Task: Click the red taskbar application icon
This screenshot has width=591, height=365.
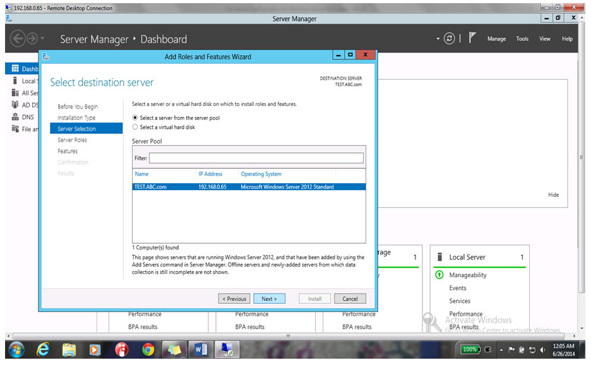Action: (121, 350)
